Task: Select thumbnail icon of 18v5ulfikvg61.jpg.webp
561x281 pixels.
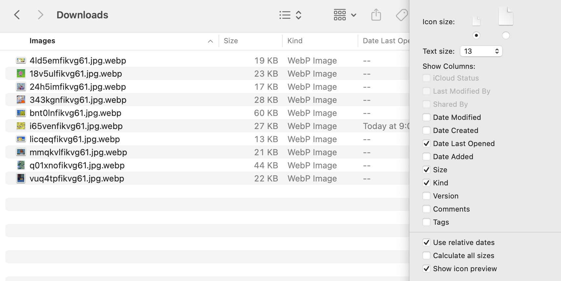Action: click(21, 73)
